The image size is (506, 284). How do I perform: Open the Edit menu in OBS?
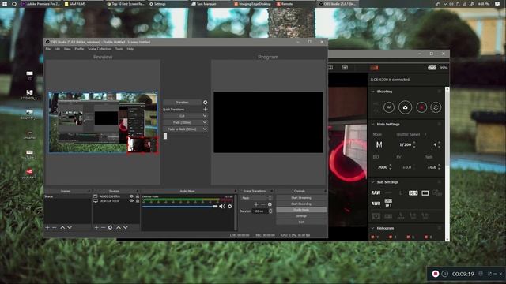57,49
